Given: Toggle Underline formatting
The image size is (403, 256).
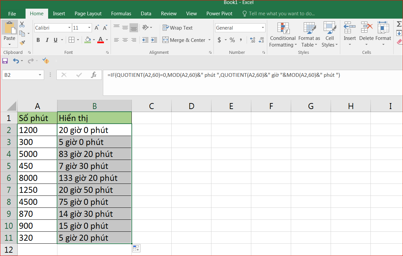Looking at the screenshot, I should point(55,40).
